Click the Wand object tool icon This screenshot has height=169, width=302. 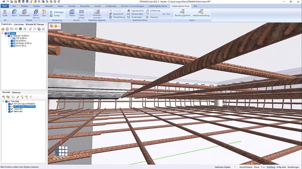click(14, 13)
